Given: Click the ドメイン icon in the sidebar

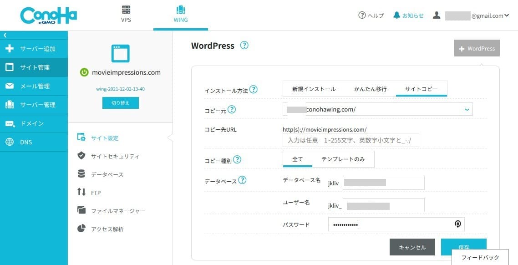Looking at the screenshot, I should click(10, 123).
